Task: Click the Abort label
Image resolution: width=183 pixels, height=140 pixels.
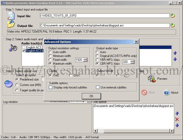Action: pyautogui.click(x=152, y=93)
